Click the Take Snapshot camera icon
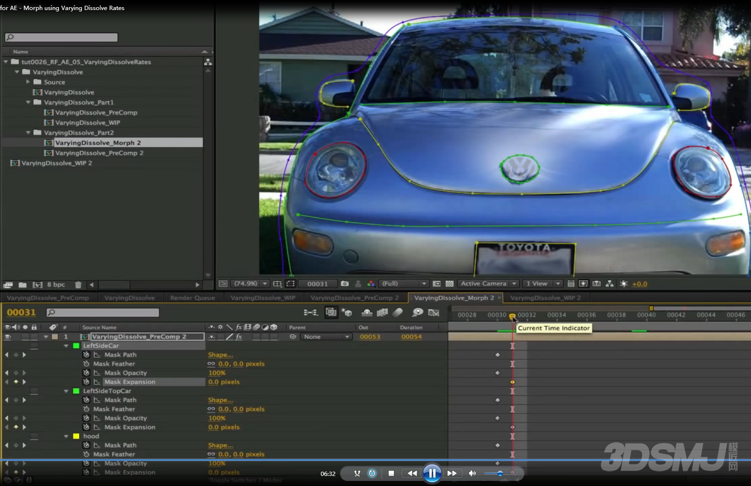Image resolution: width=751 pixels, height=486 pixels. tap(345, 283)
